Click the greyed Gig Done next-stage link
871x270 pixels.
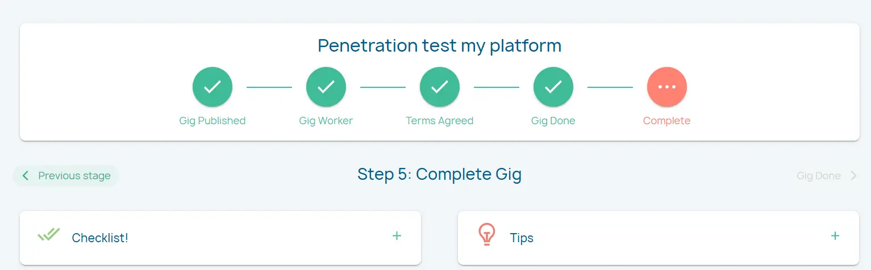pyautogui.click(x=818, y=176)
